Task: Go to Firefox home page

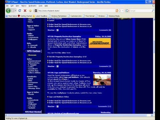Action: 30,11
